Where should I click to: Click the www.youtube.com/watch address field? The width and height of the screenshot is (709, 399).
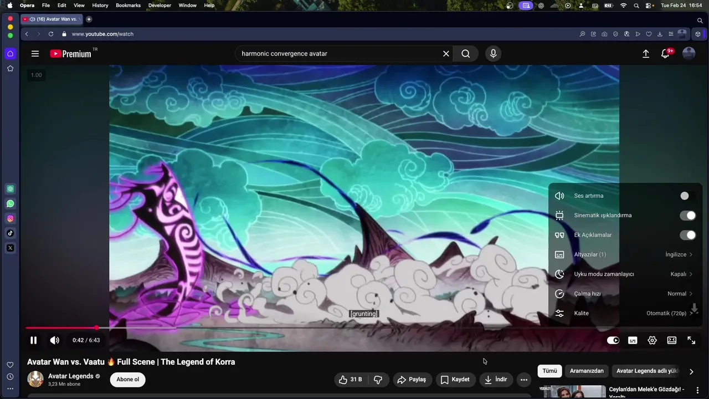click(x=102, y=34)
